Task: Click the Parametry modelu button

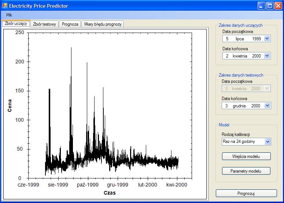Action: pyautogui.click(x=246, y=171)
